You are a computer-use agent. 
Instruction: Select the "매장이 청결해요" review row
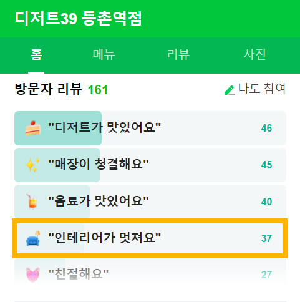[x=150, y=165]
